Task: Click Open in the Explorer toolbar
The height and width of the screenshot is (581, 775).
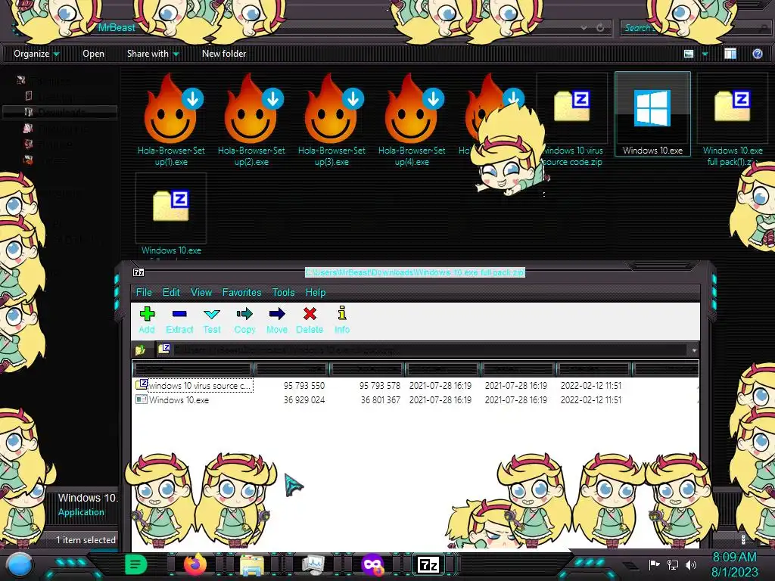Action: coord(93,54)
